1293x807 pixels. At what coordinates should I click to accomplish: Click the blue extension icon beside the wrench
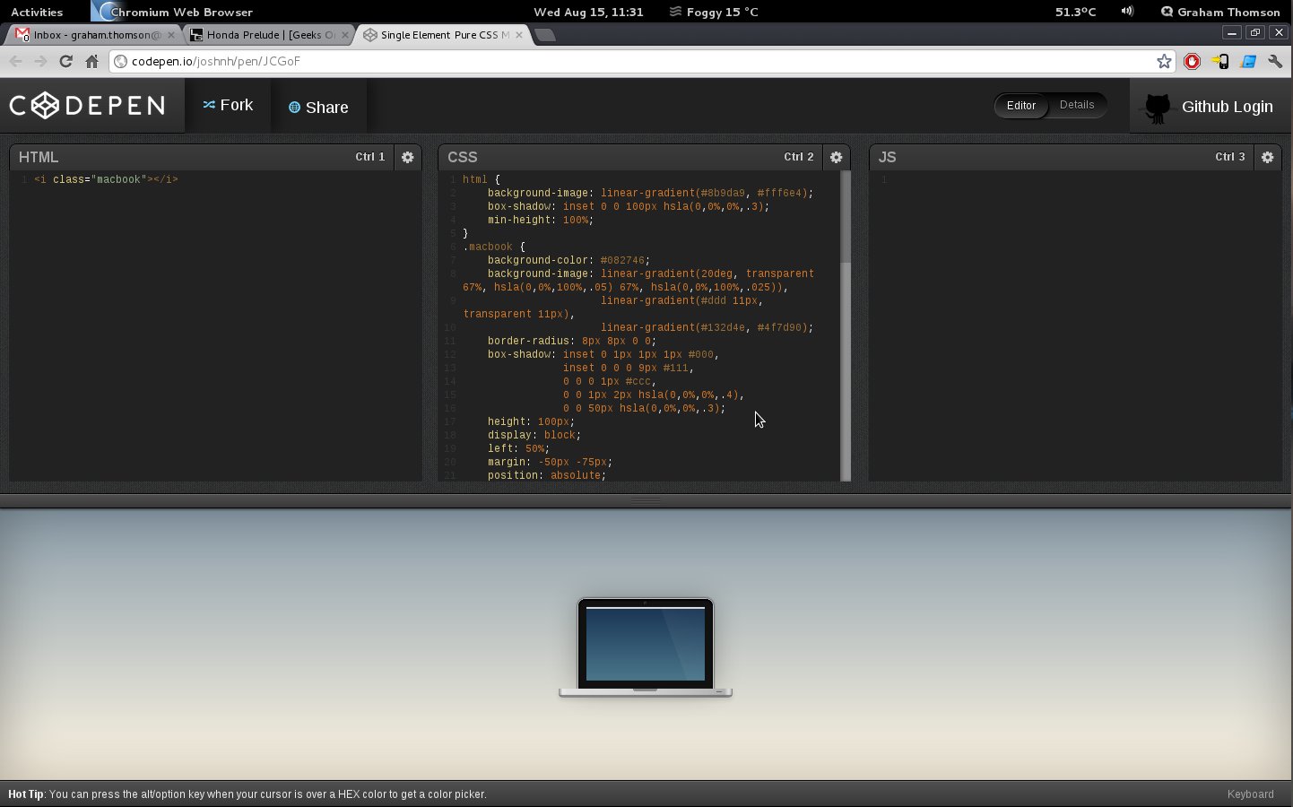pos(1248,61)
